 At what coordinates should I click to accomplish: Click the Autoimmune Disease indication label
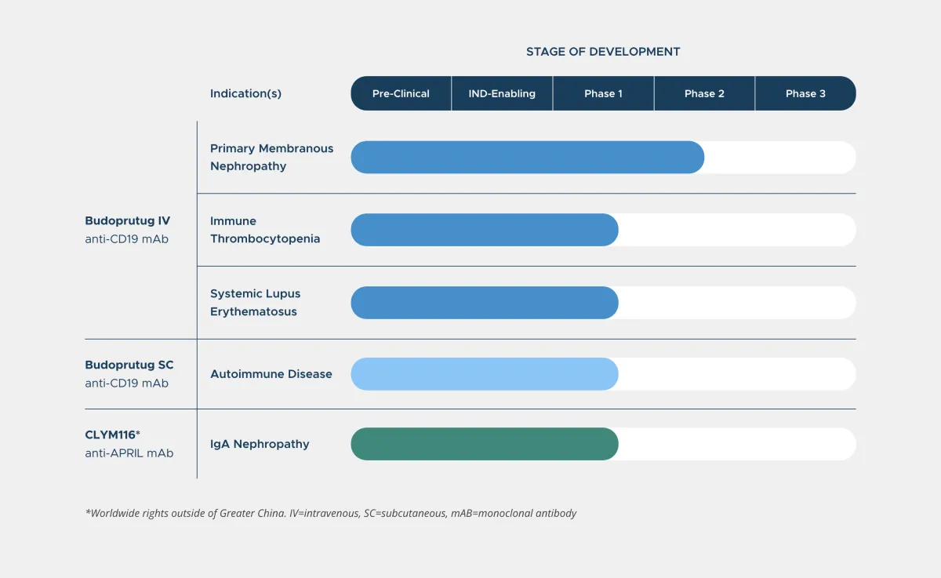click(x=271, y=374)
